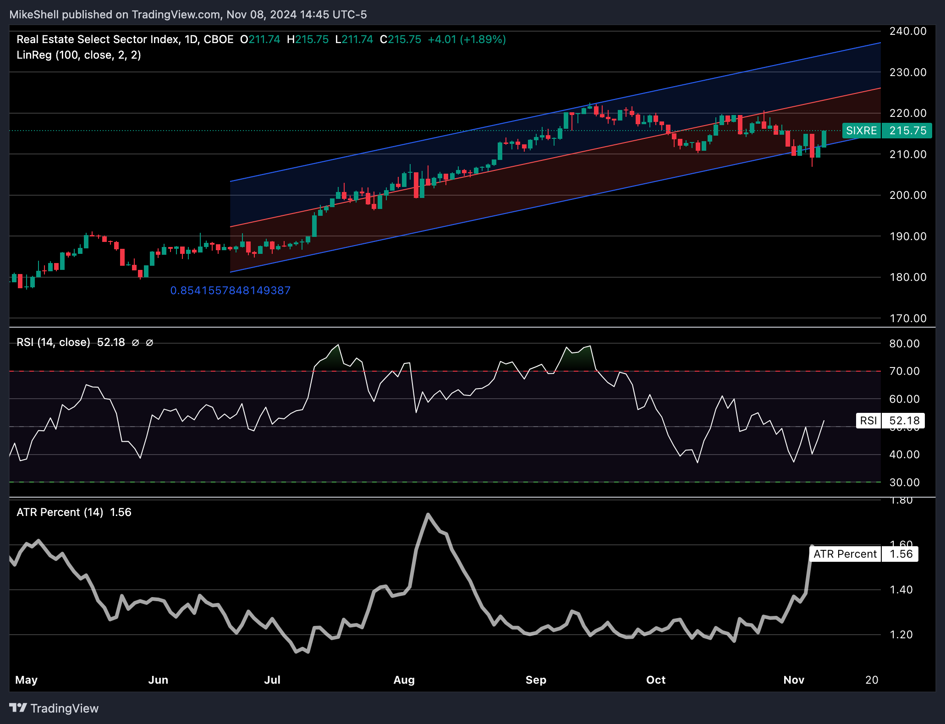Select the RSI (14, close) indicator legend
Image resolution: width=945 pixels, height=724 pixels.
(53, 343)
